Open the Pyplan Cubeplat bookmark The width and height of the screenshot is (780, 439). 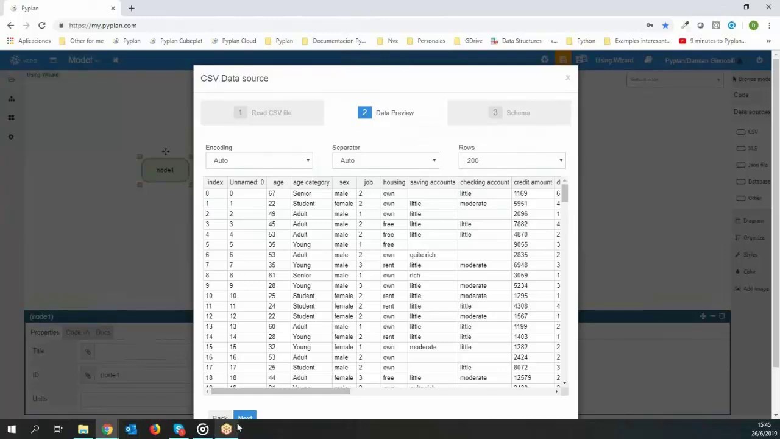[175, 41]
